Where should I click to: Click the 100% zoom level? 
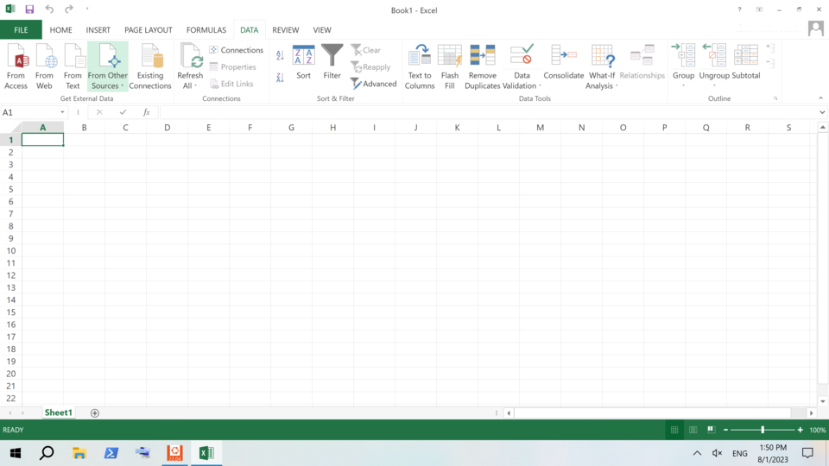tap(818, 430)
